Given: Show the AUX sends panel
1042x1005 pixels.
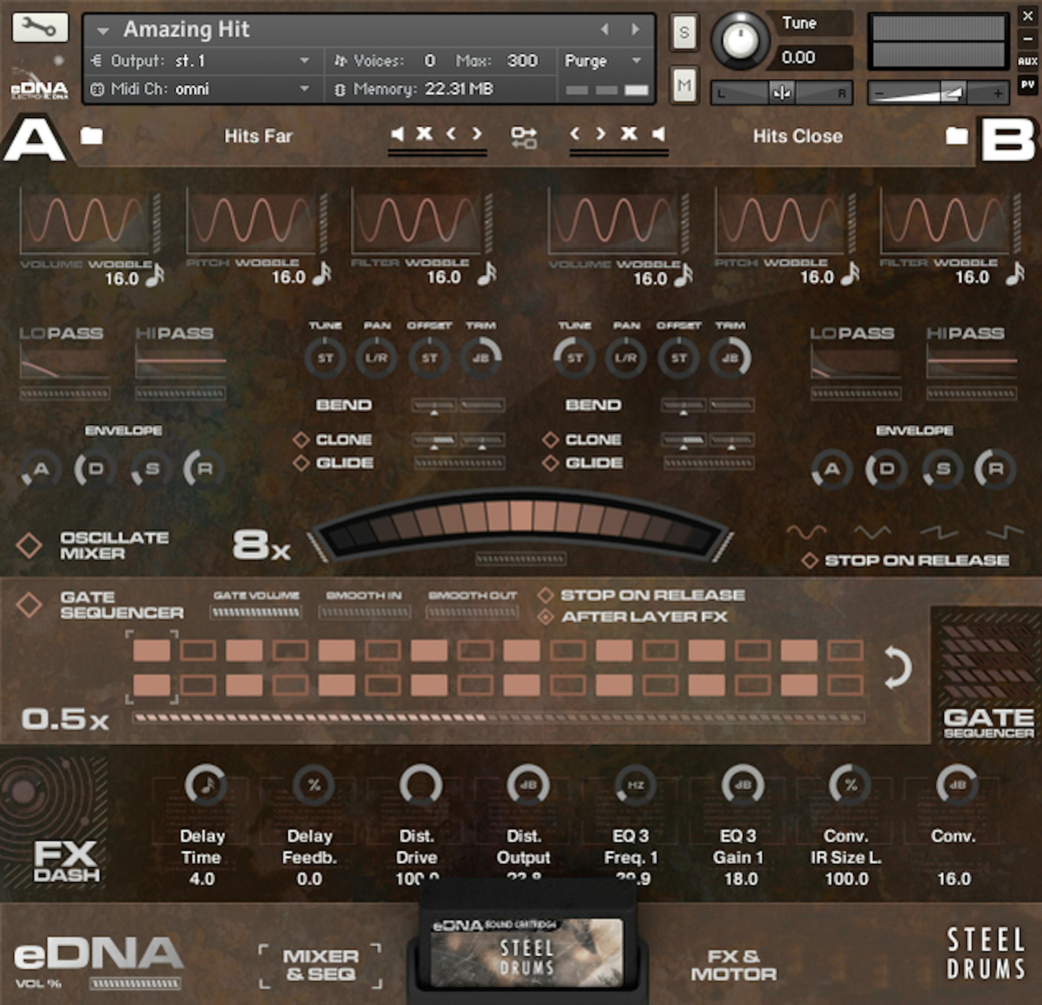Looking at the screenshot, I should (x=1028, y=61).
